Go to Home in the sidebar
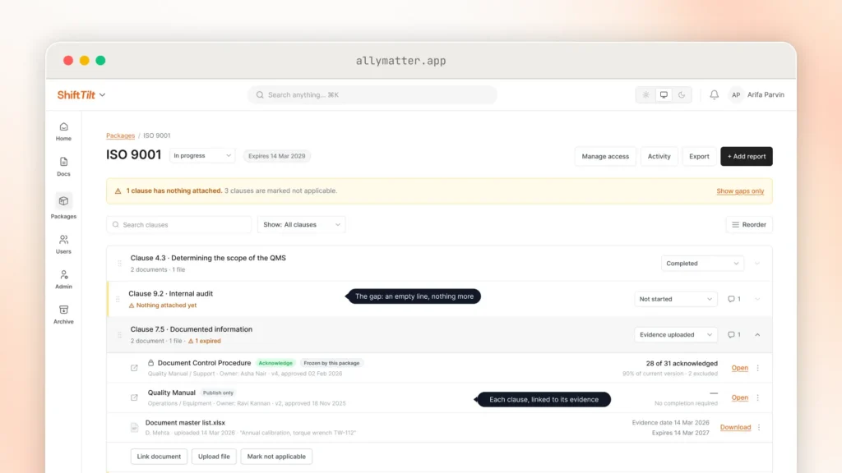The image size is (842, 473). tap(63, 131)
